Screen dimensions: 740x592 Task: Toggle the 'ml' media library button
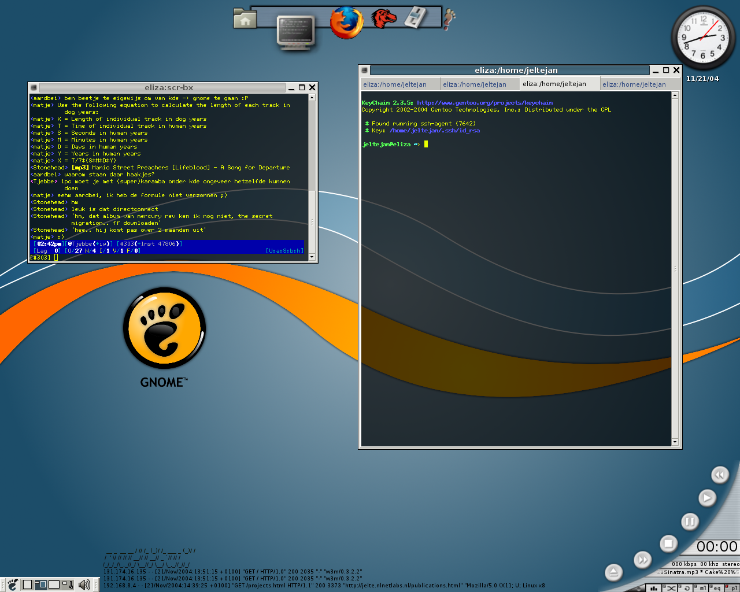(x=701, y=588)
